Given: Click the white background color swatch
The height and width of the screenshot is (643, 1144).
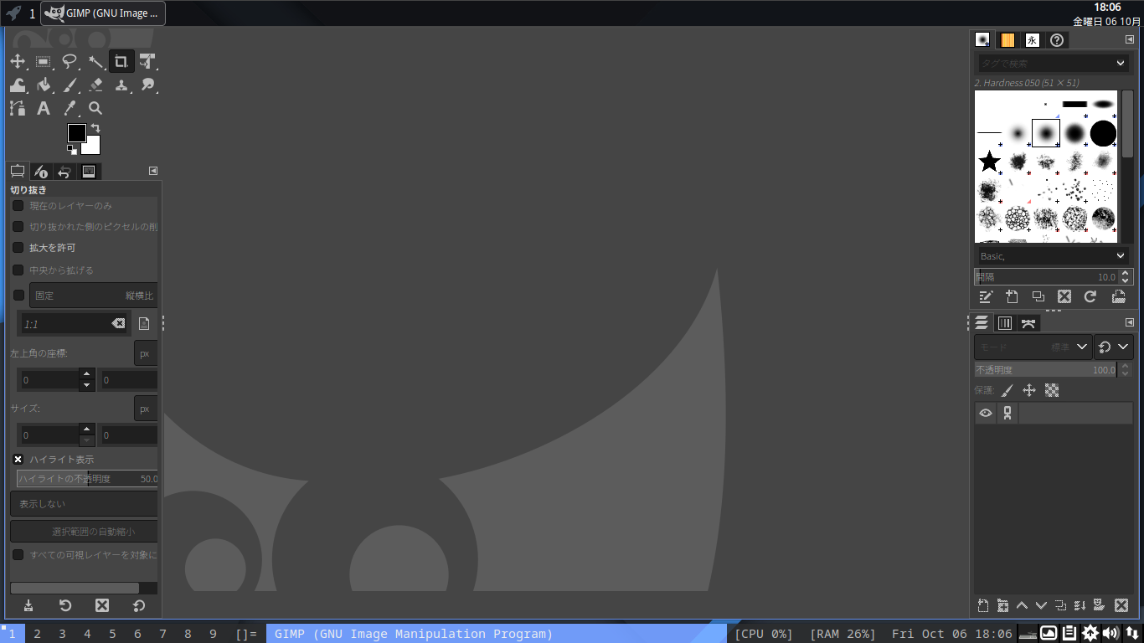Looking at the screenshot, I should click(93, 147).
